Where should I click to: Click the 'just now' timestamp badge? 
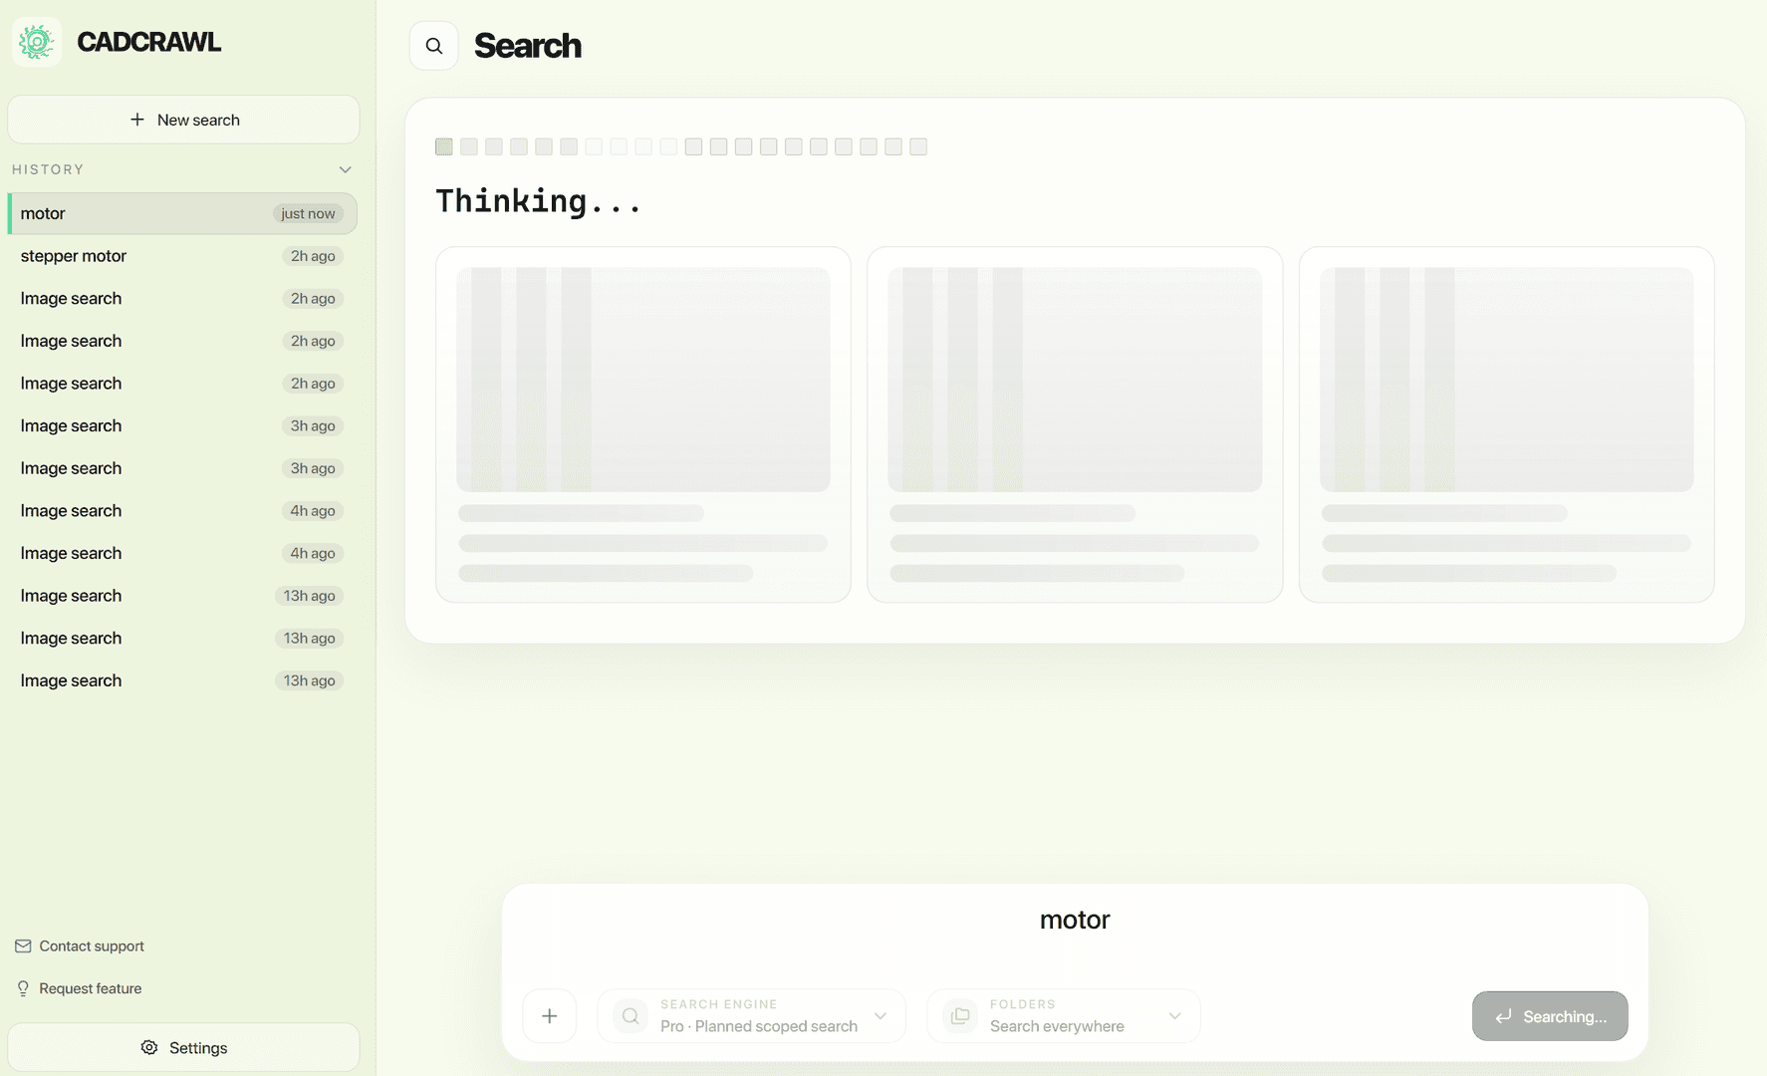(308, 213)
